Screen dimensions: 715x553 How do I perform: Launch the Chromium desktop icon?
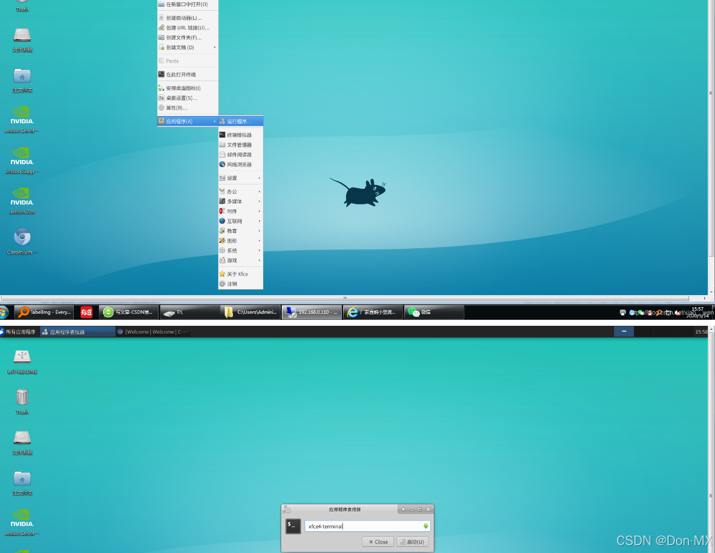tap(22, 242)
